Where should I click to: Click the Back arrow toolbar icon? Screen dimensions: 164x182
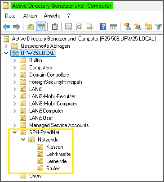point(6,27)
